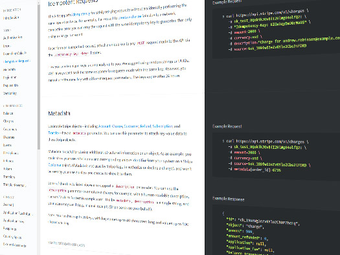340x255 pixels.
Task: Click the Example Response label
Action: click(229, 199)
